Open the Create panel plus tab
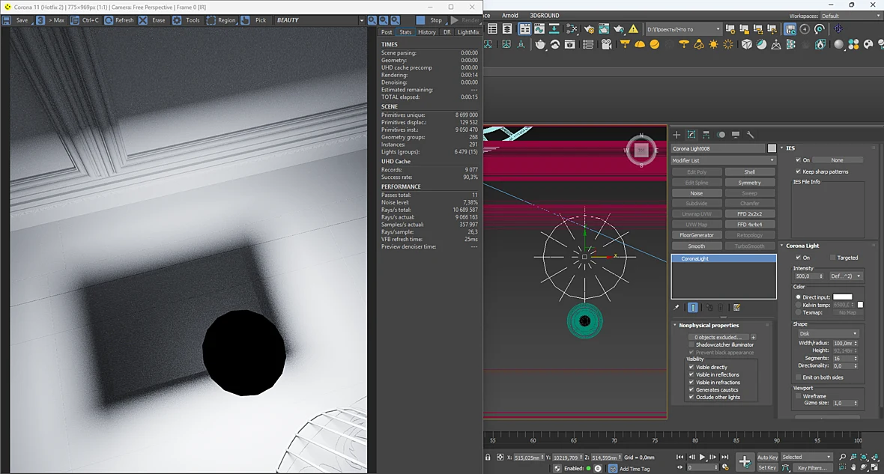Viewport: 884px width, 474px height. click(676, 135)
